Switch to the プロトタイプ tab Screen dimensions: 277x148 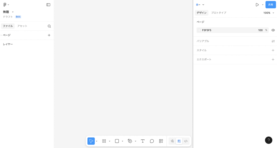point(219,13)
